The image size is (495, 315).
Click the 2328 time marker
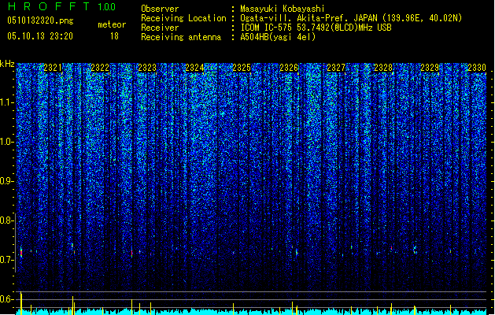[383, 68]
